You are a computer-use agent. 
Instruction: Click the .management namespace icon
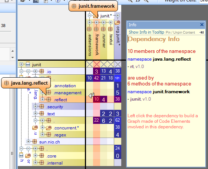[49, 92]
